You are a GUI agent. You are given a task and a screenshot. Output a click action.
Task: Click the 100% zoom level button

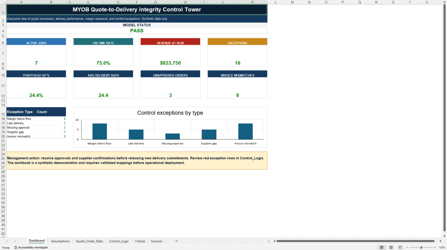442,248
